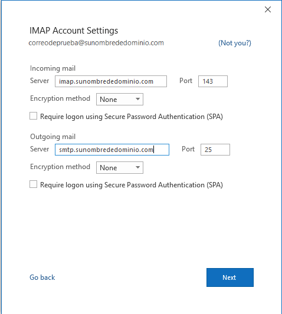Click the 'Incoming mail' section label
The width and height of the screenshot is (282, 314).
pos(53,68)
